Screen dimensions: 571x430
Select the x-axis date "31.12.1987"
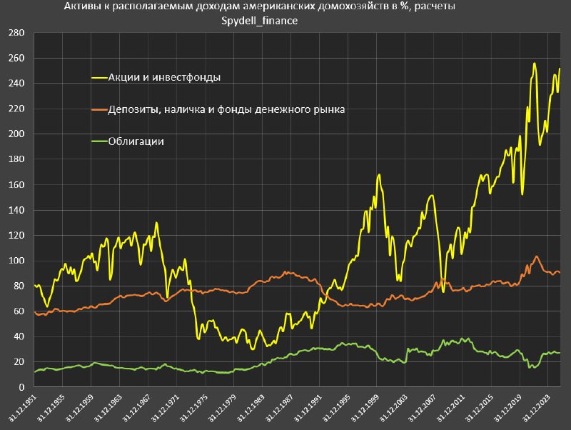coord(279,408)
